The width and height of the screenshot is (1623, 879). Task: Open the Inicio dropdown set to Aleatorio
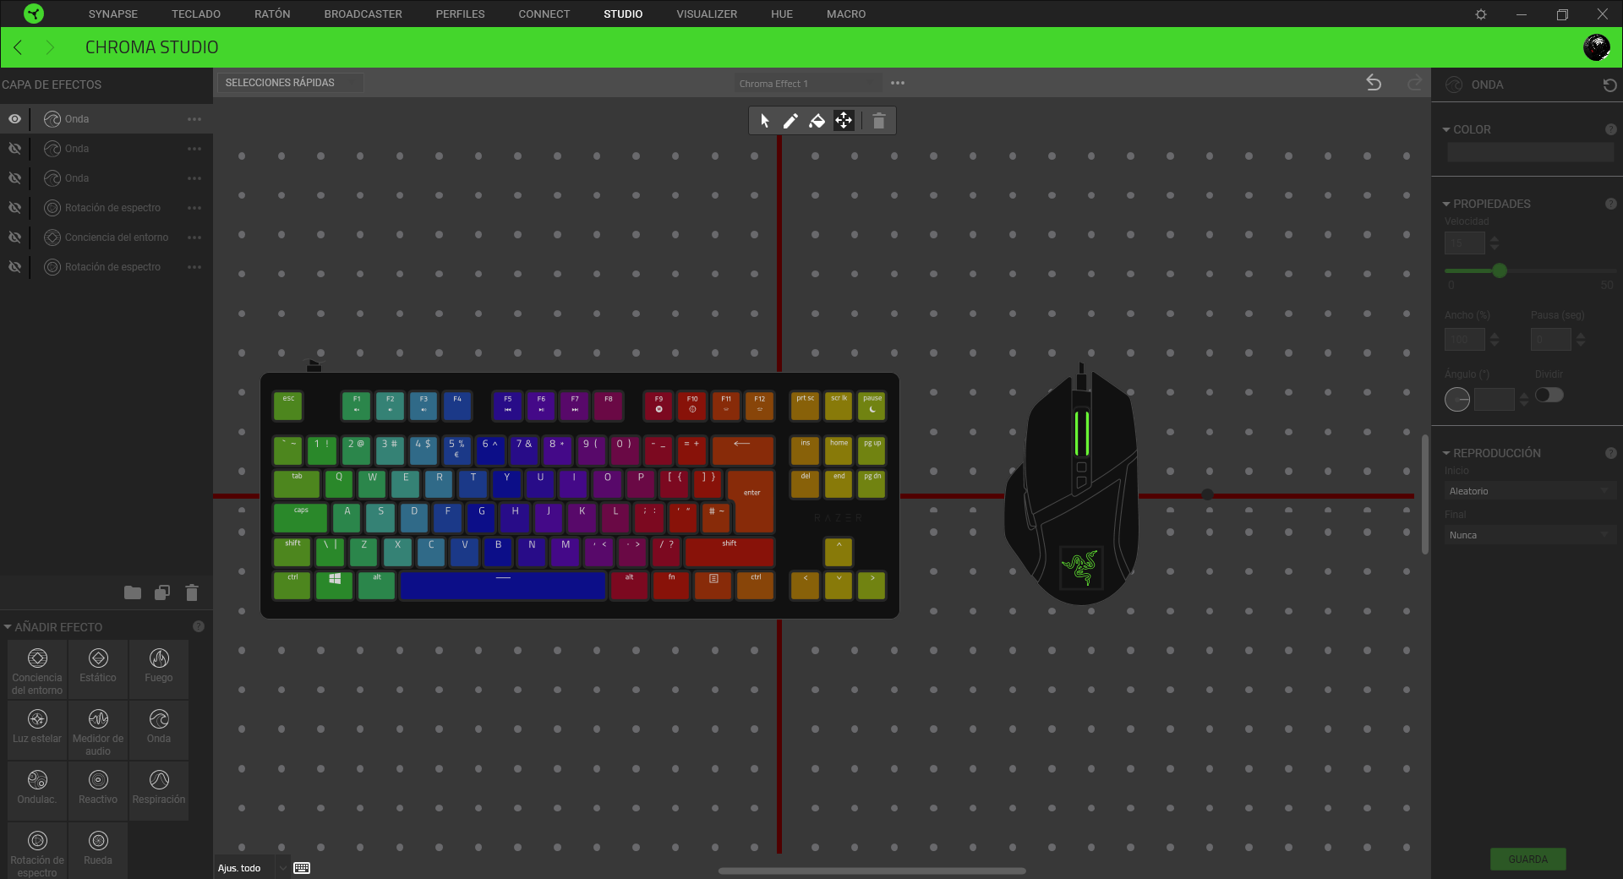point(1530,491)
